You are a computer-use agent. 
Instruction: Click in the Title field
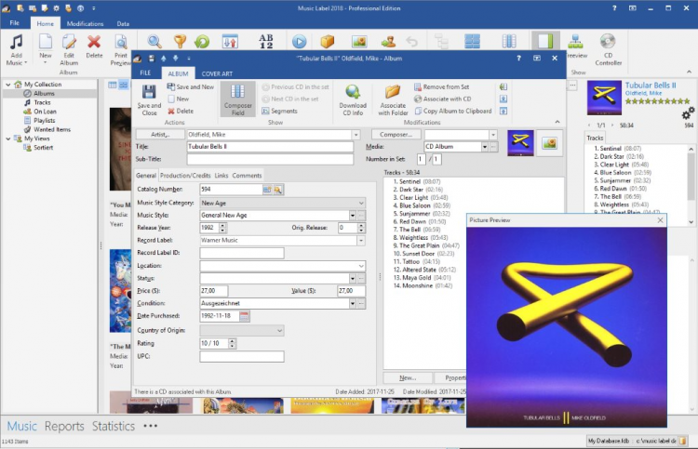click(x=270, y=147)
